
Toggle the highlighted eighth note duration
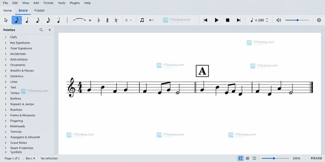coord(17,20)
